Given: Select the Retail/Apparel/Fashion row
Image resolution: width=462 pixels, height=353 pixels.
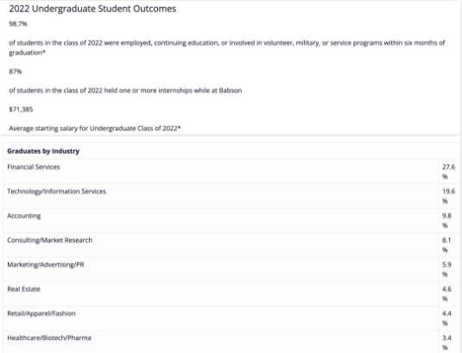Looking at the screenshot, I should click(231, 318).
